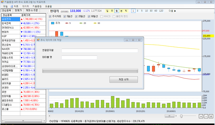Switch to the 현재가 tab

click(x=18, y=11)
